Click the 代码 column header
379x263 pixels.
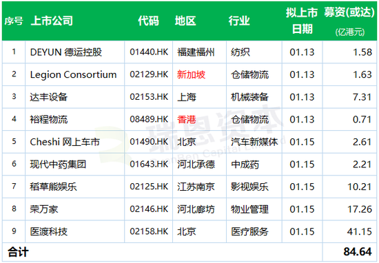[x=148, y=21]
